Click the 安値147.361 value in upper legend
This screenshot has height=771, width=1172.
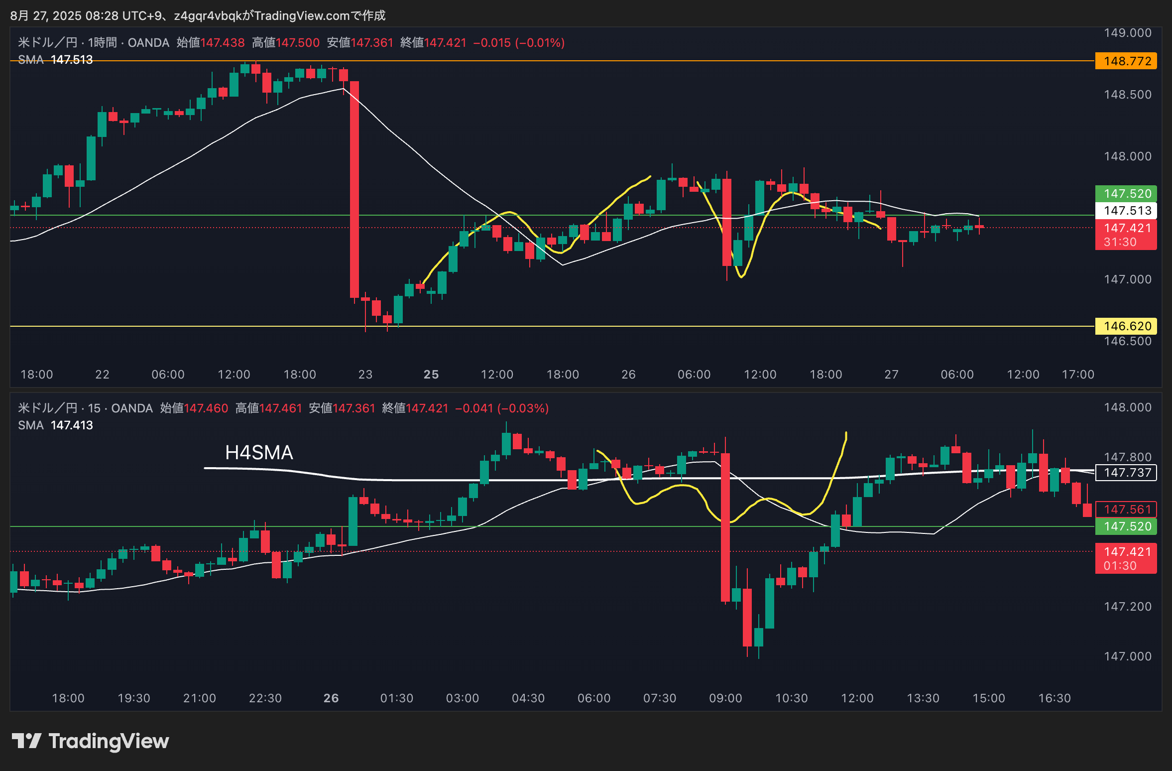pyautogui.click(x=360, y=43)
